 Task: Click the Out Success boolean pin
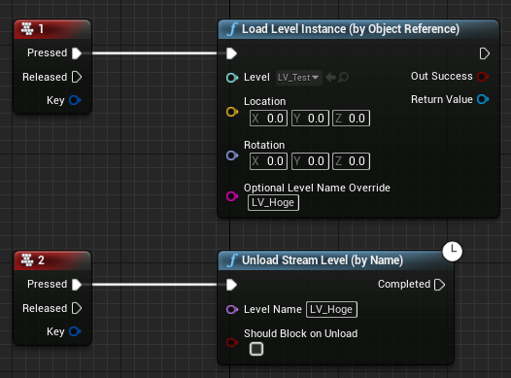(x=483, y=77)
